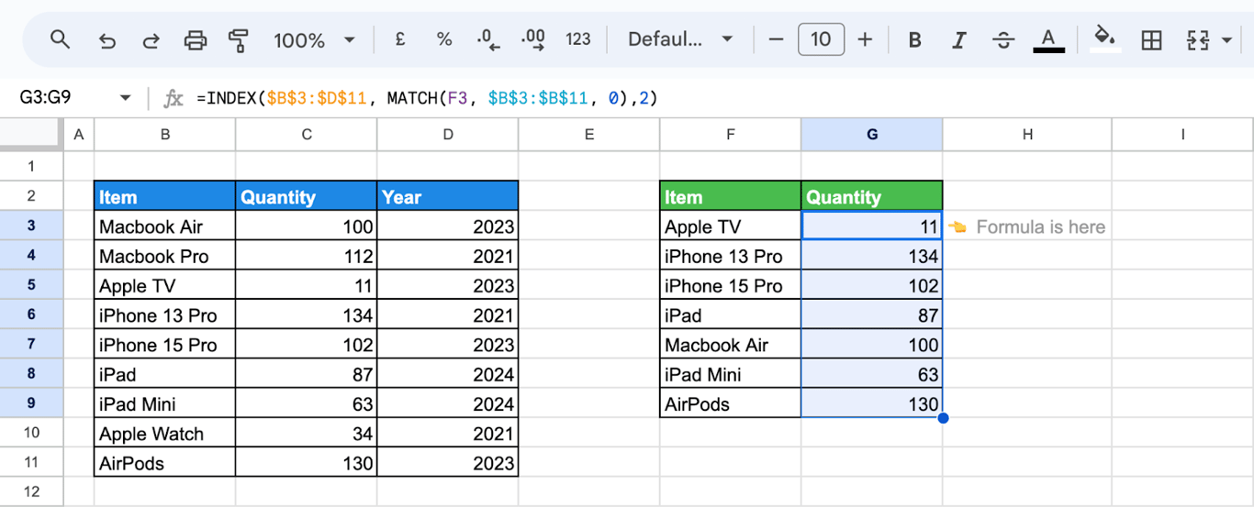The image size is (1254, 507).
Task: Decrease decimal places
Action: (x=488, y=39)
